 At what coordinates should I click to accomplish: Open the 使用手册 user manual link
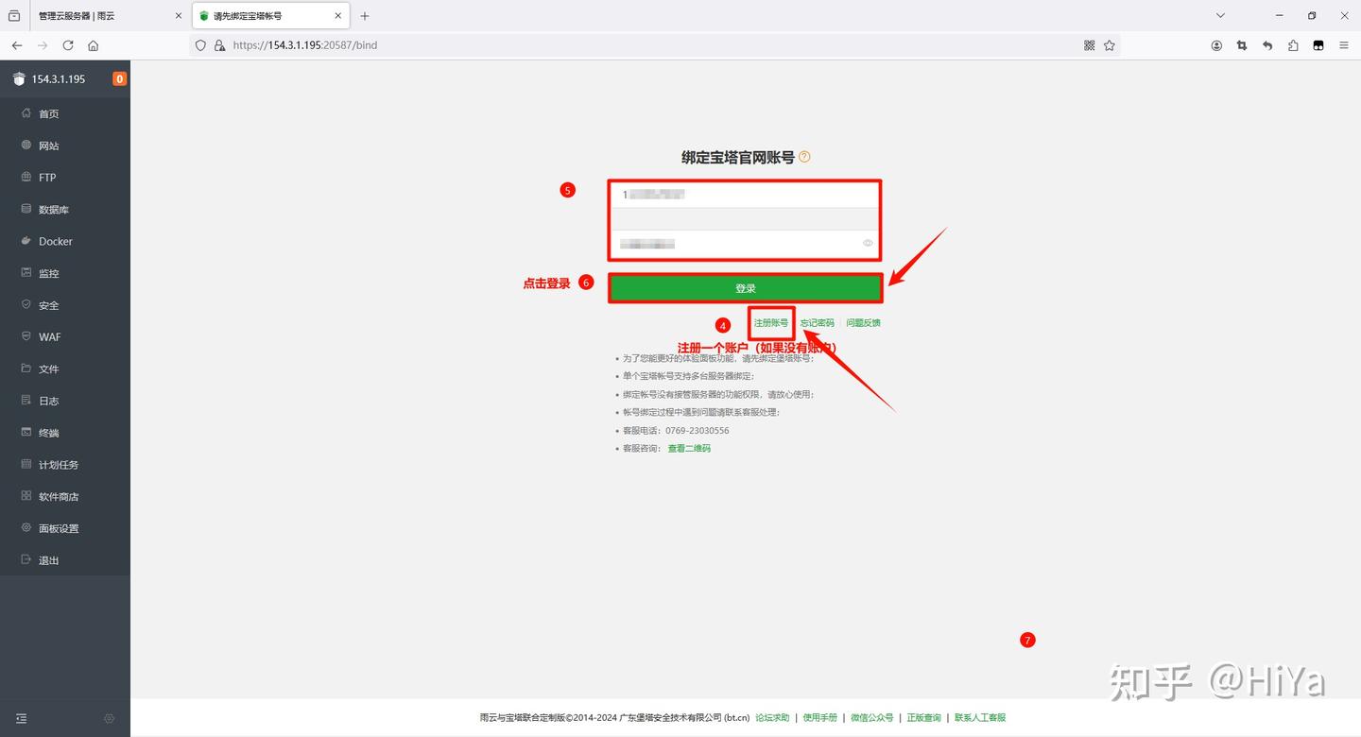[820, 718]
